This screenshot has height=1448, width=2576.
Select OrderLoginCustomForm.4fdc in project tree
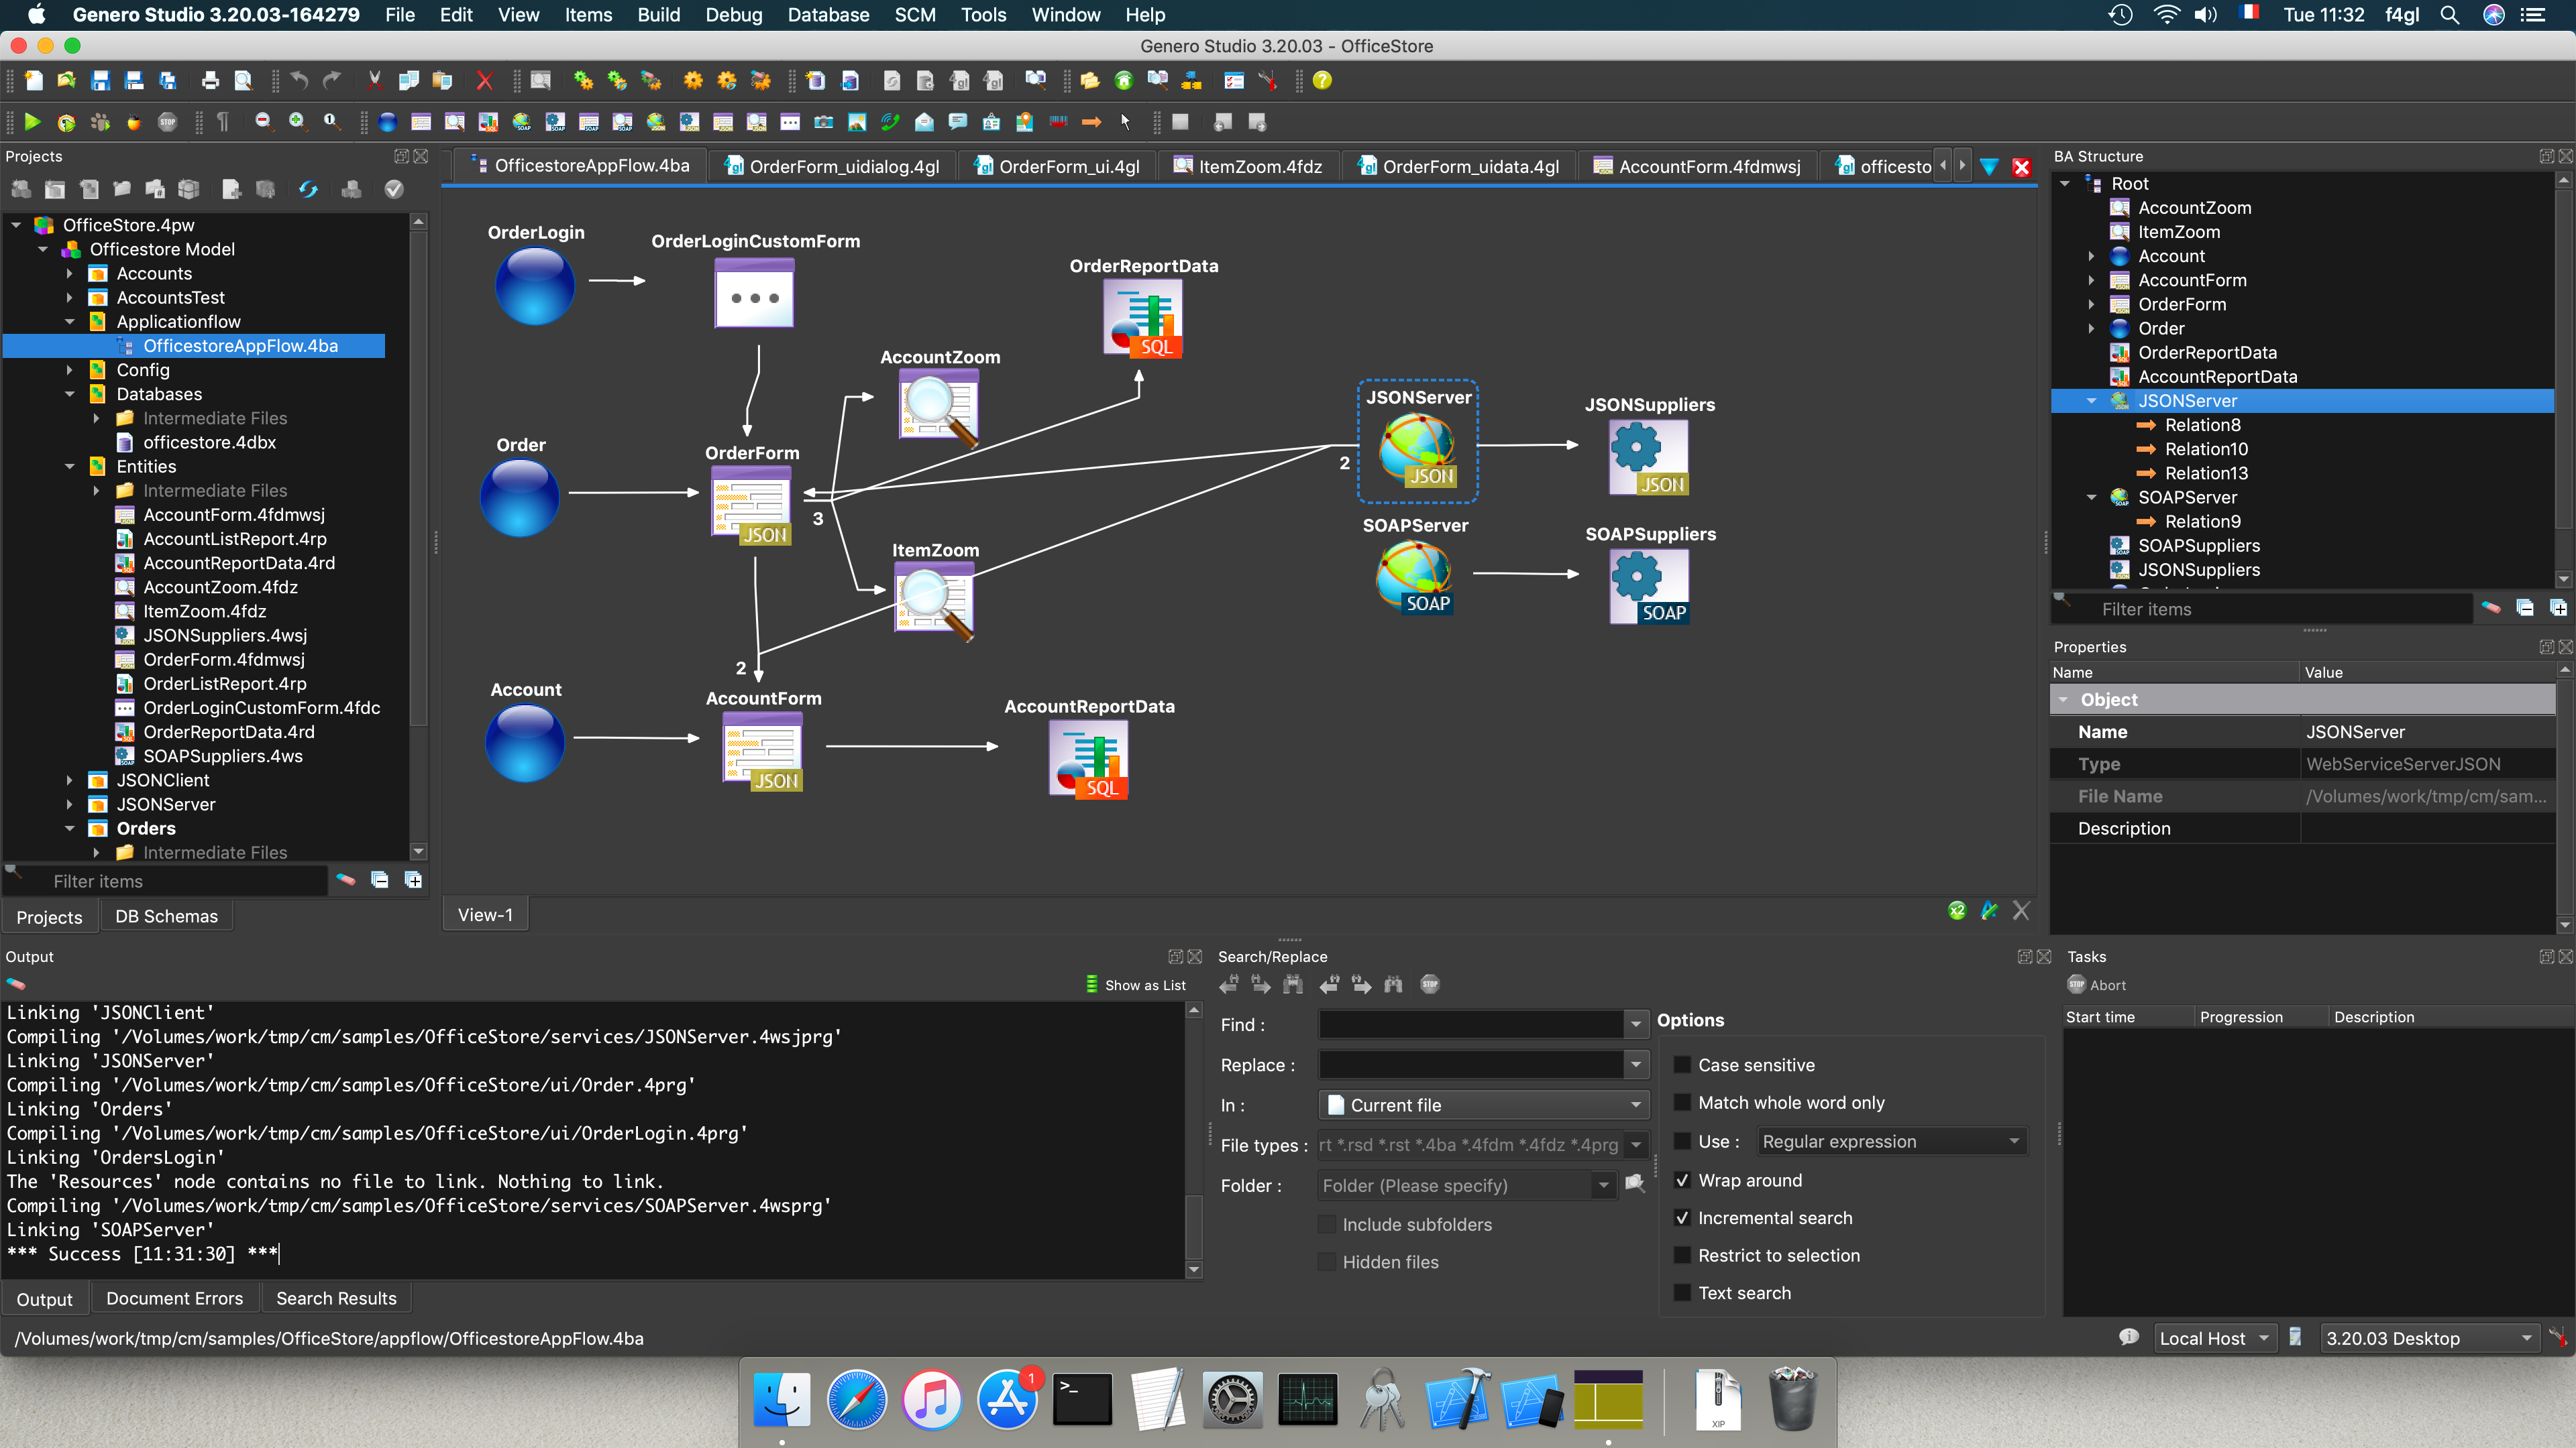[x=261, y=707]
